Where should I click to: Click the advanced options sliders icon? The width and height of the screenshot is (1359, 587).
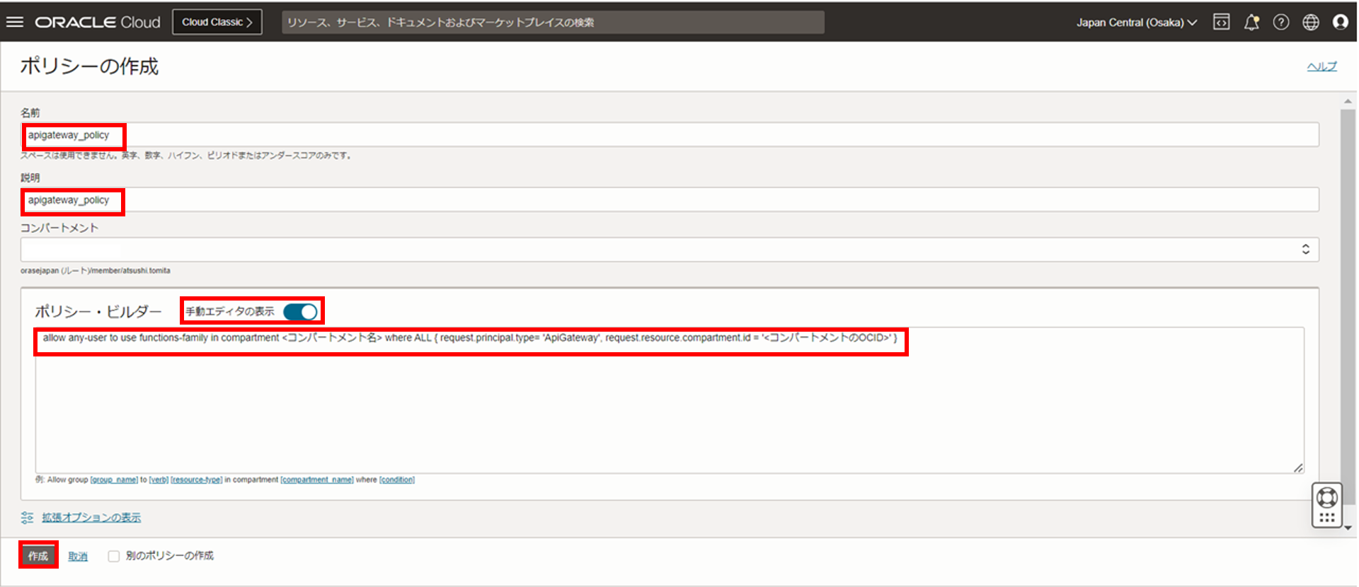coord(28,518)
